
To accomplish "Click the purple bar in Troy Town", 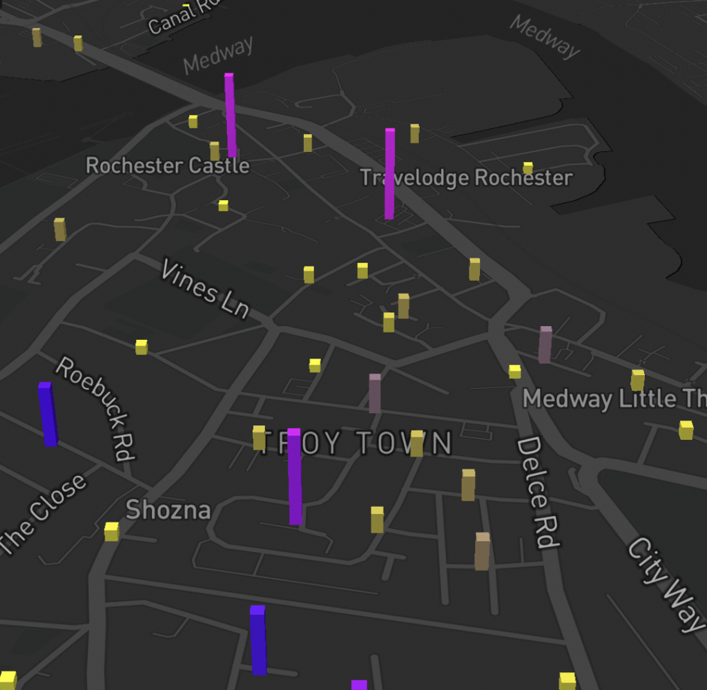I will pos(294,477).
